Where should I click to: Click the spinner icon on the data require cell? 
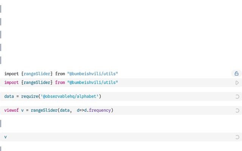tap(237, 97)
